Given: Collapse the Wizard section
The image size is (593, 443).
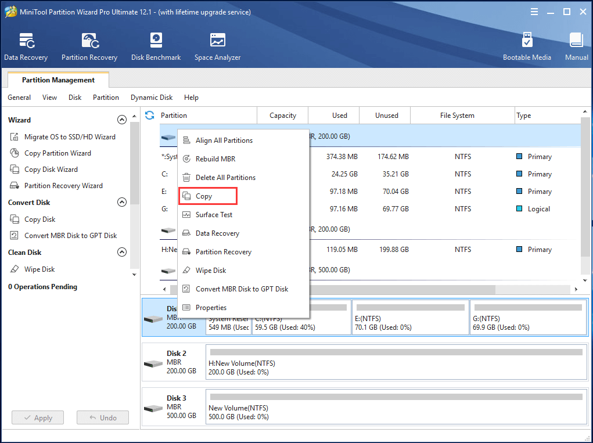Looking at the screenshot, I should tap(122, 120).
